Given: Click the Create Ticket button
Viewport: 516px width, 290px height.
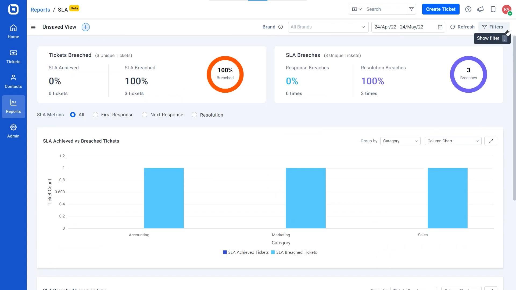Looking at the screenshot, I should coord(440,9).
